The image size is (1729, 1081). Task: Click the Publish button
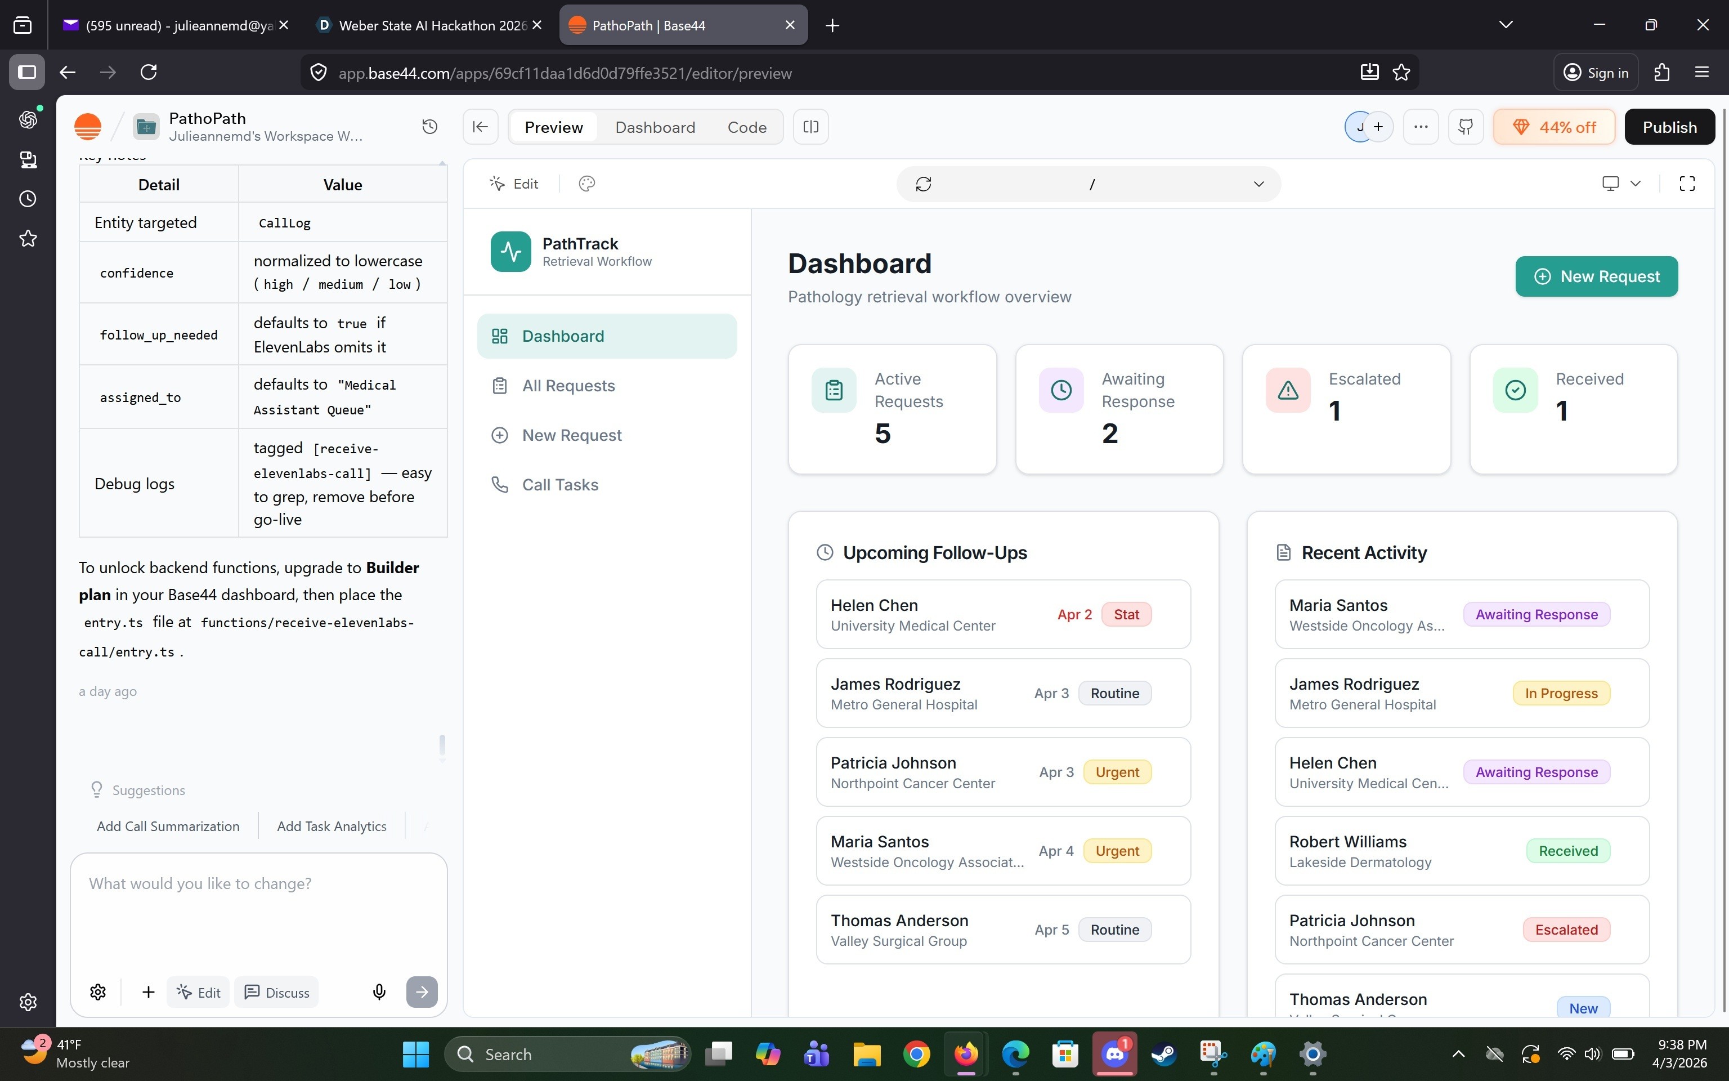[1669, 127]
